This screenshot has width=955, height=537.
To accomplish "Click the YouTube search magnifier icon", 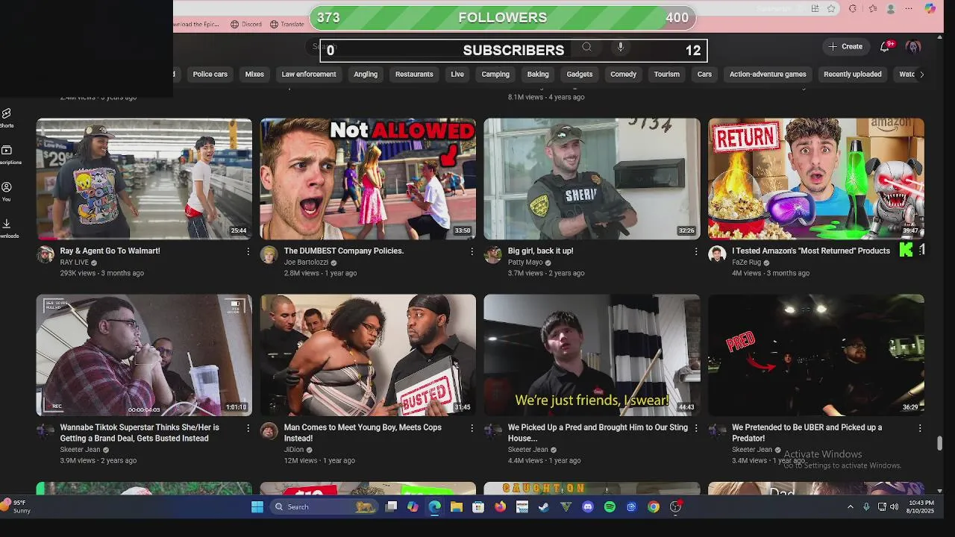I will (587, 47).
